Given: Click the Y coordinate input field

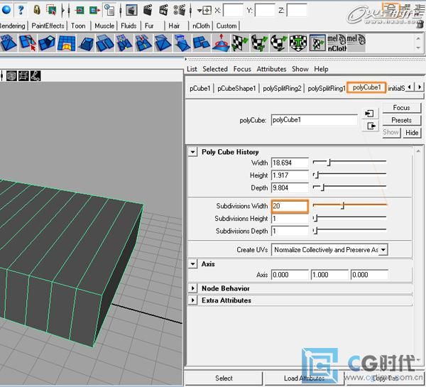Looking at the screenshot, I should point(265,11).
